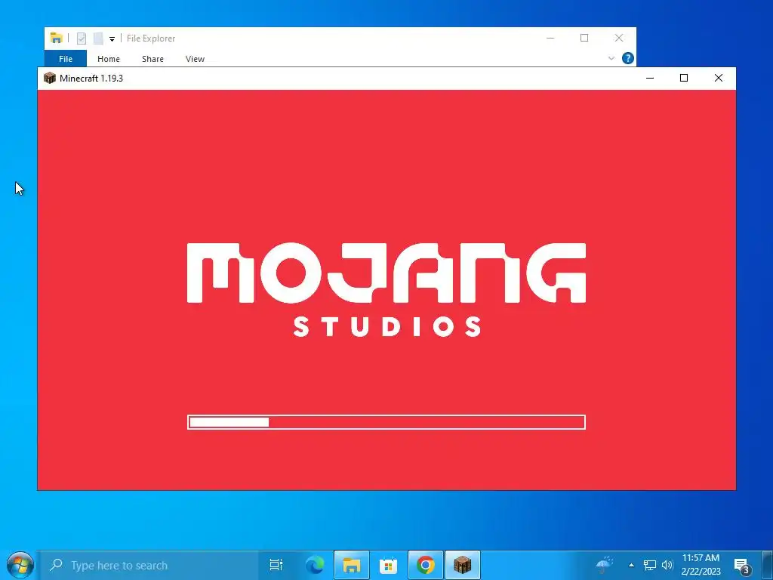Viewport: 773px width, 580px height.
Task: Launch Microsoft Edge from the taskbar
Action: coord(315,565)
